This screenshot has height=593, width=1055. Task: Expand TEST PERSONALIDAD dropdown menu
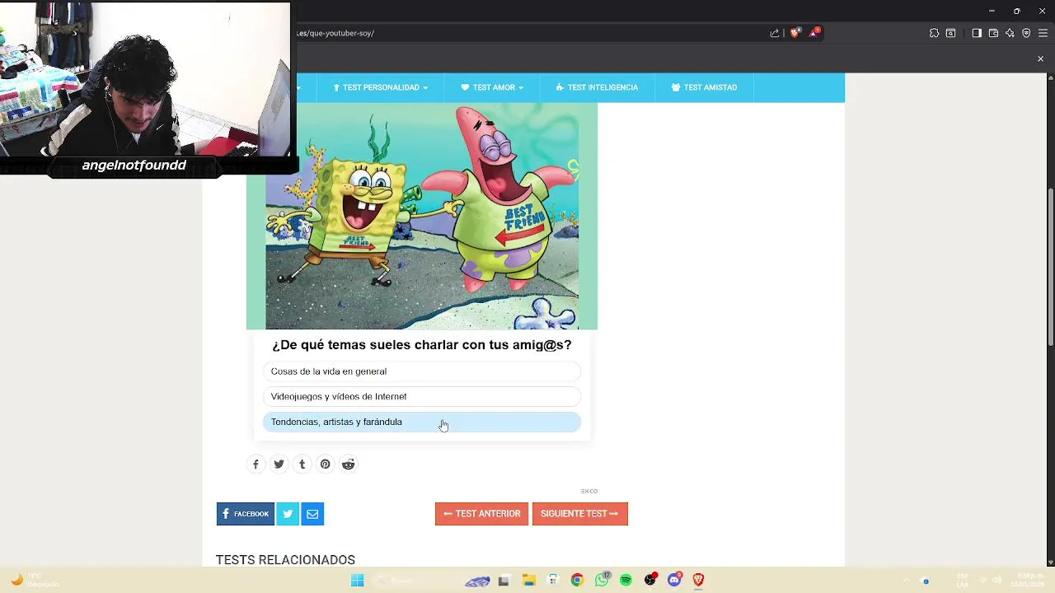[380, 87]
